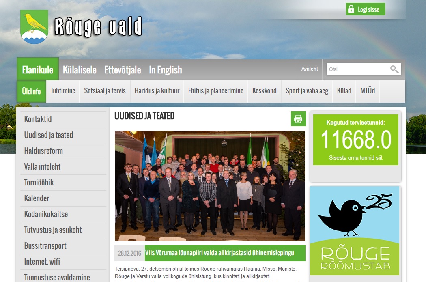
Task: Open Uudised ja teated in the sidebar
Action: [x=63, y=135]
